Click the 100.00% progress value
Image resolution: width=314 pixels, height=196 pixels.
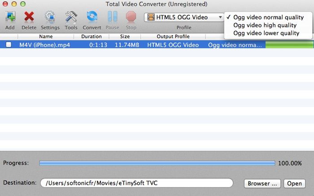coord(290,163)
